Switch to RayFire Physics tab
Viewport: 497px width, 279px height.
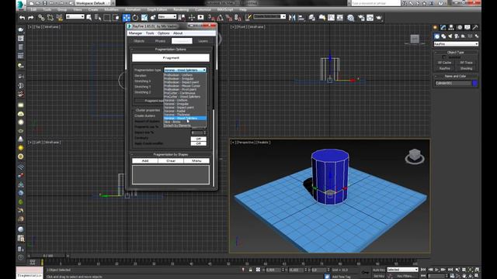click(161, 41)
